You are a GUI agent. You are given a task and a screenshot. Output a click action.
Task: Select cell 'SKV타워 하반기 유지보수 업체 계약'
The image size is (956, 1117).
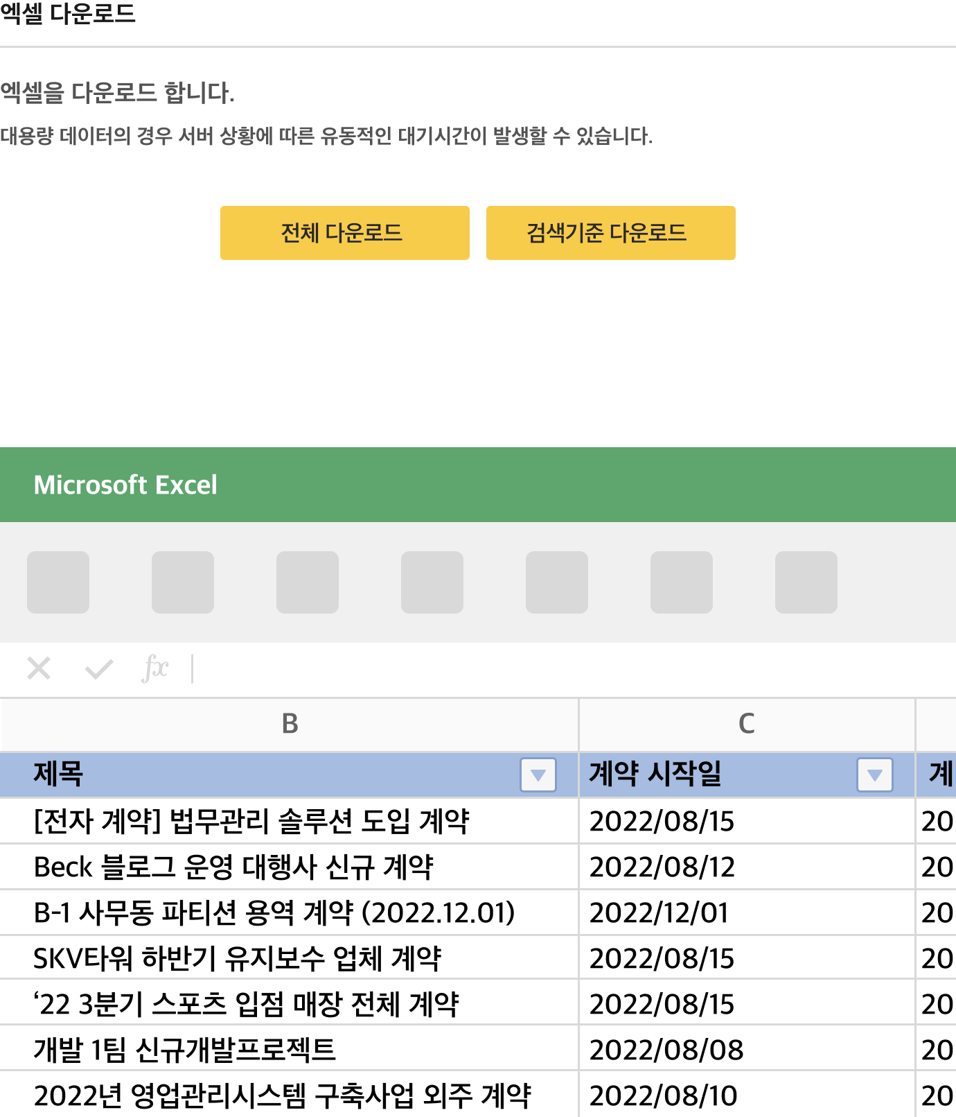[x=289, y=958]
